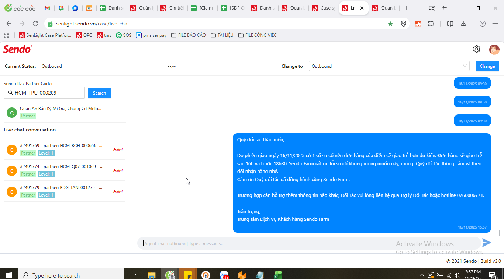Viewport: 504px width, 279px height.
Task: Switch to the Case sy... tab
Action: (324, 8)
